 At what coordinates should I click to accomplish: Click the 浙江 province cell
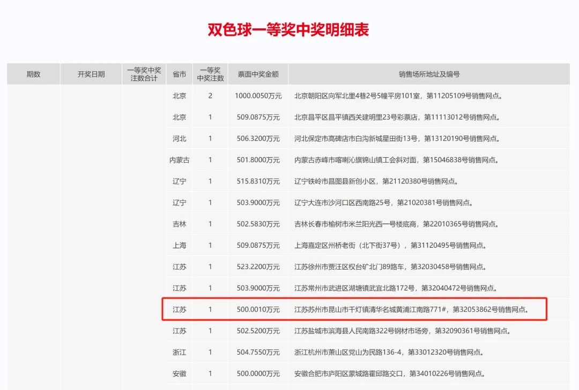click(x=179, y=352)
